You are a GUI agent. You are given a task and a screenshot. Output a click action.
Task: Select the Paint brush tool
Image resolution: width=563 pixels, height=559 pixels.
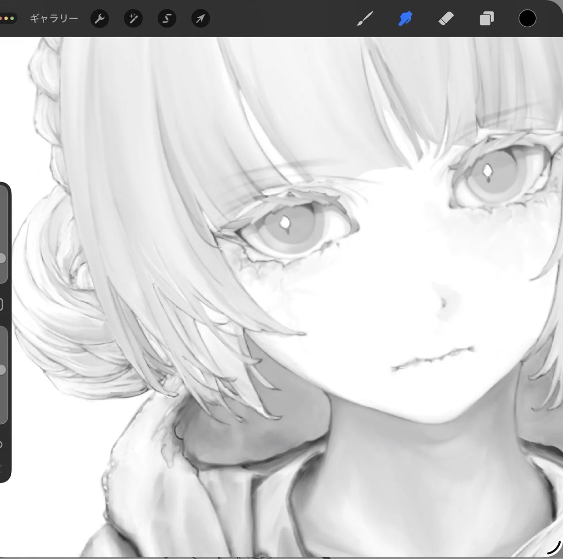[x=365, y=19]
